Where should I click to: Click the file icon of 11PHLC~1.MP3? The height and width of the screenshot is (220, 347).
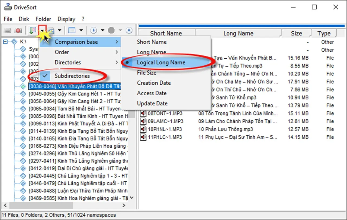click(x=143, y=137)
